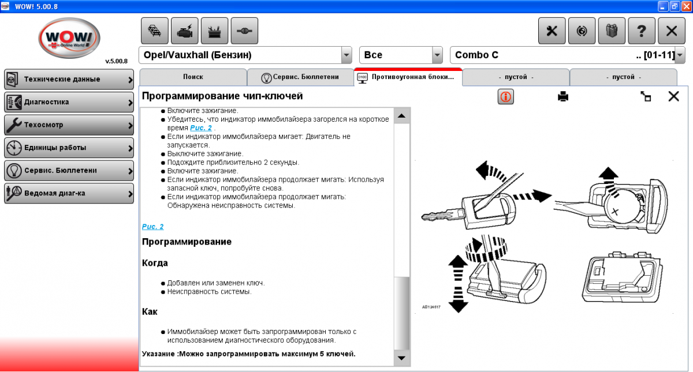This screenshot has width=693, height=372.
Task: Click the circular update arrows icon
Action: 582,31
